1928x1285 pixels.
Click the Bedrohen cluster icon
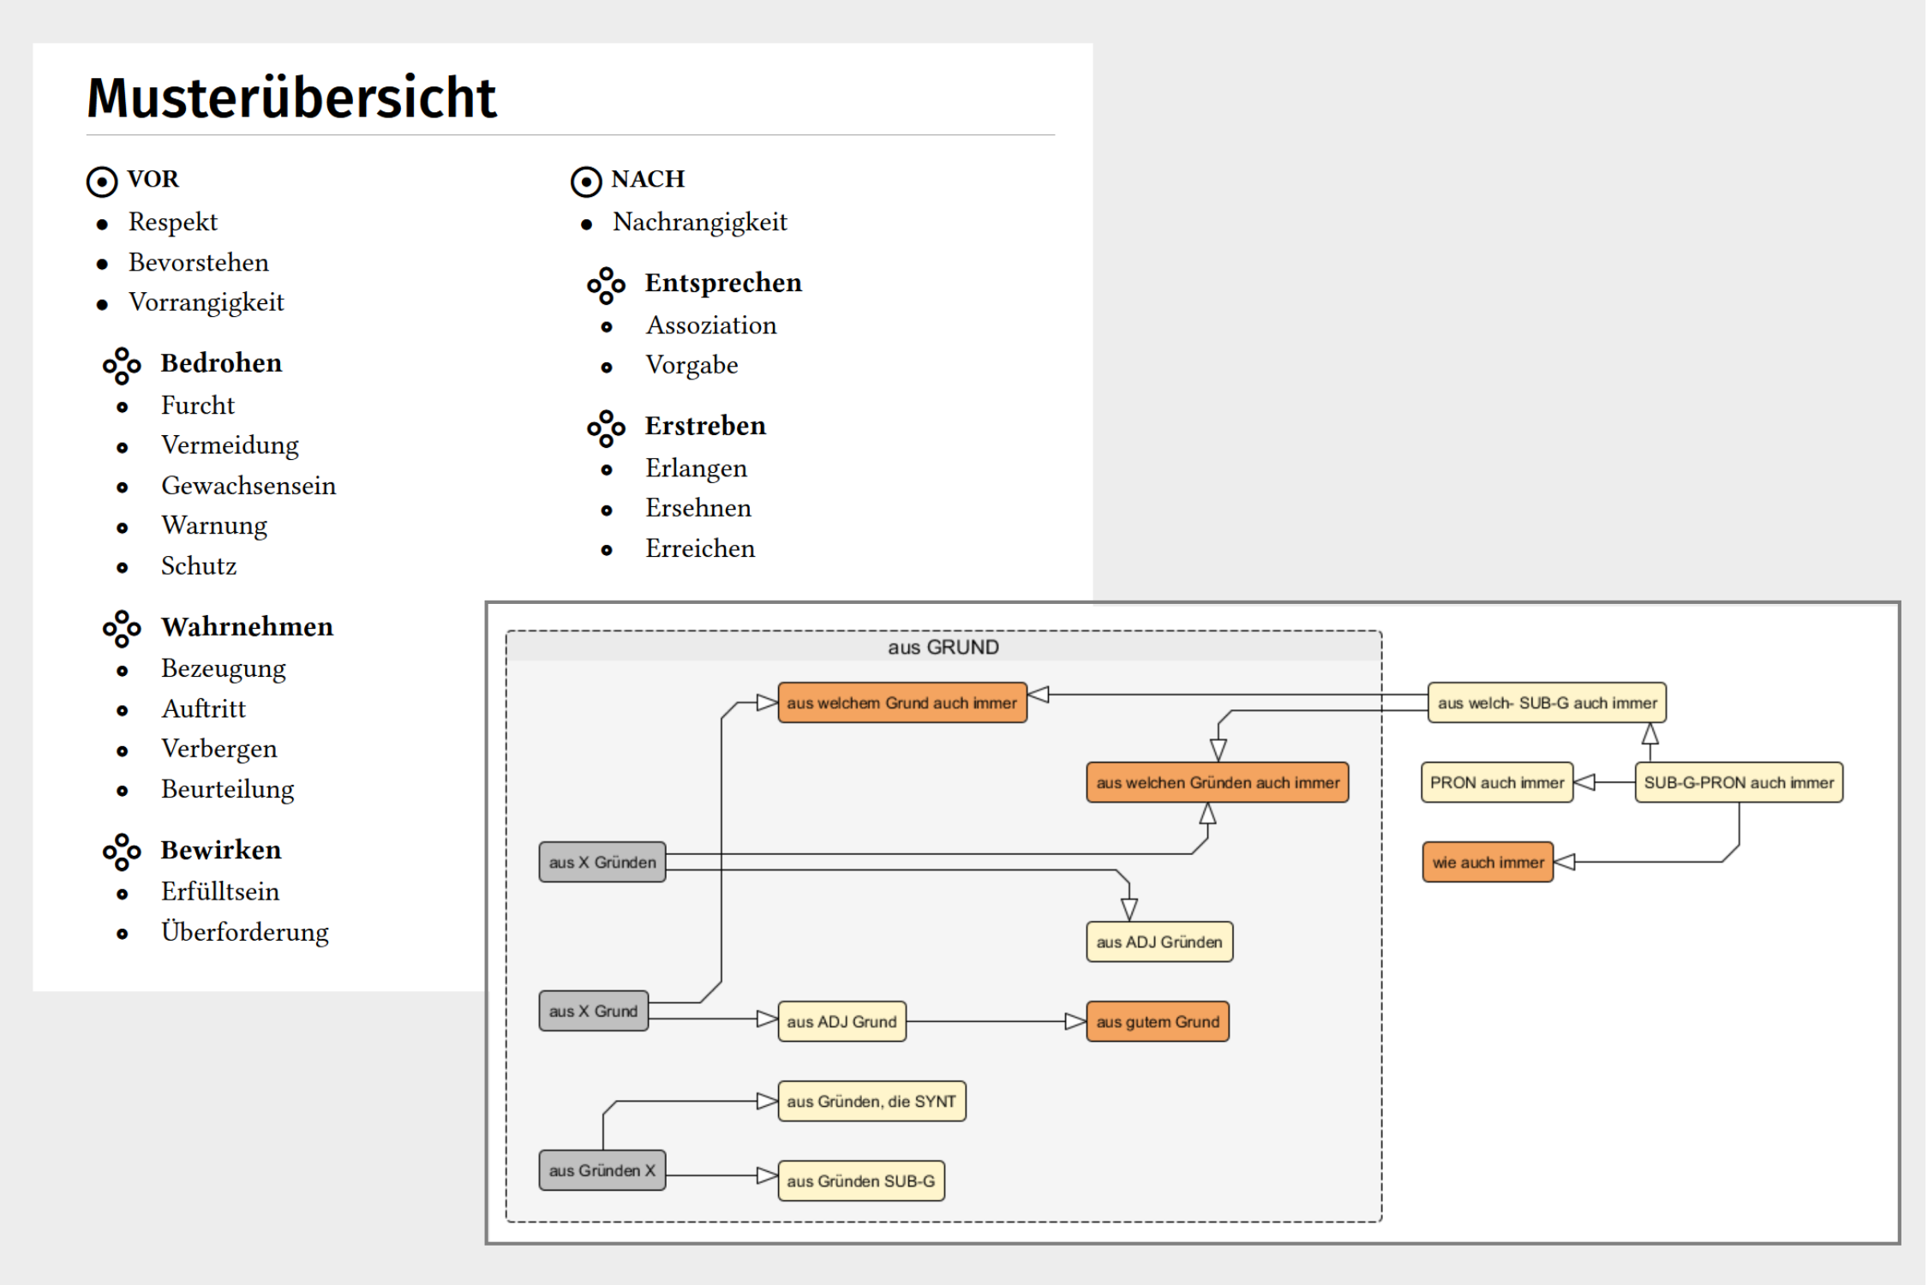point(122,366)
